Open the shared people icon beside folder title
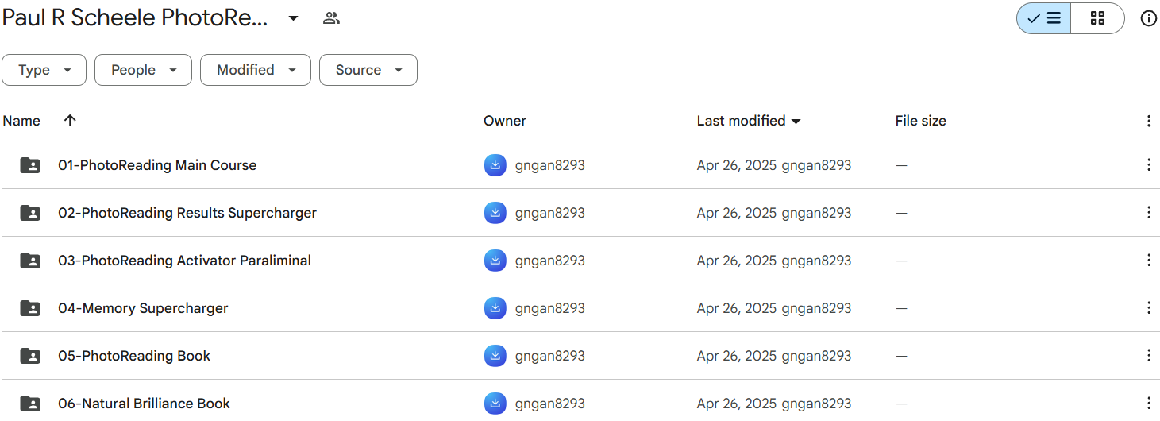 coord(331,18)
